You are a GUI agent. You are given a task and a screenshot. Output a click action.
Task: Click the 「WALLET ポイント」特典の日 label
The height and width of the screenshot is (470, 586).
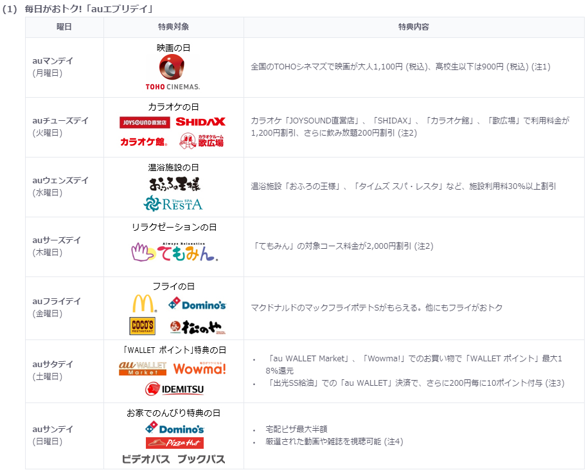[174, 350]
